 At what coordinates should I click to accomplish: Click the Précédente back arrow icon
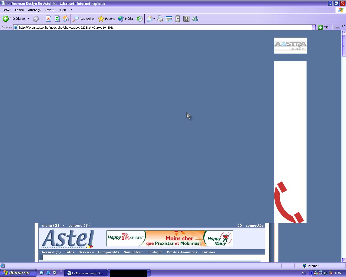point(6,19)
